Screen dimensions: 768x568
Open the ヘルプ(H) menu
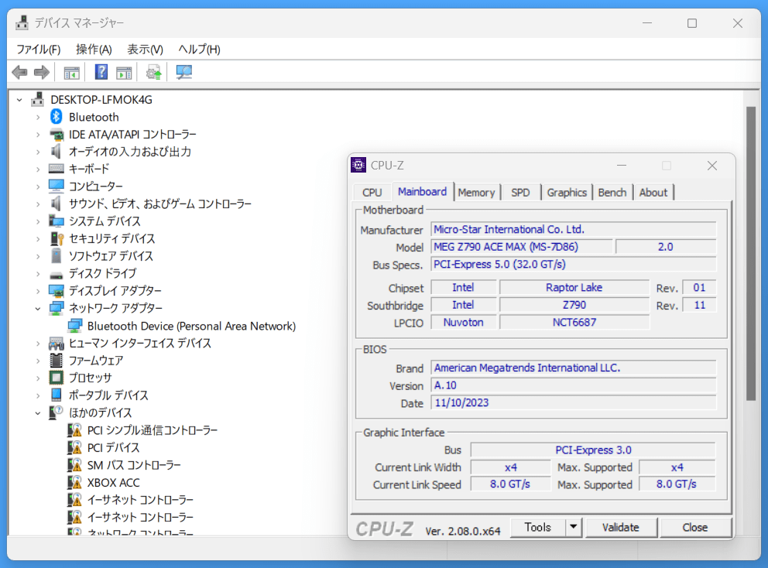(x=199, y=50)
